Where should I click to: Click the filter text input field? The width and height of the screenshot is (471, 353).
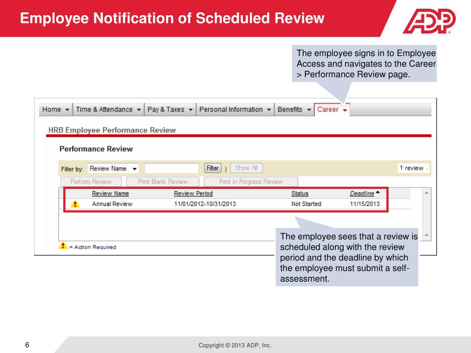pos(172,168)
